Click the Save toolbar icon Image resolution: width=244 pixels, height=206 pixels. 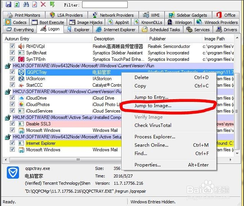(x=8, y=4)
